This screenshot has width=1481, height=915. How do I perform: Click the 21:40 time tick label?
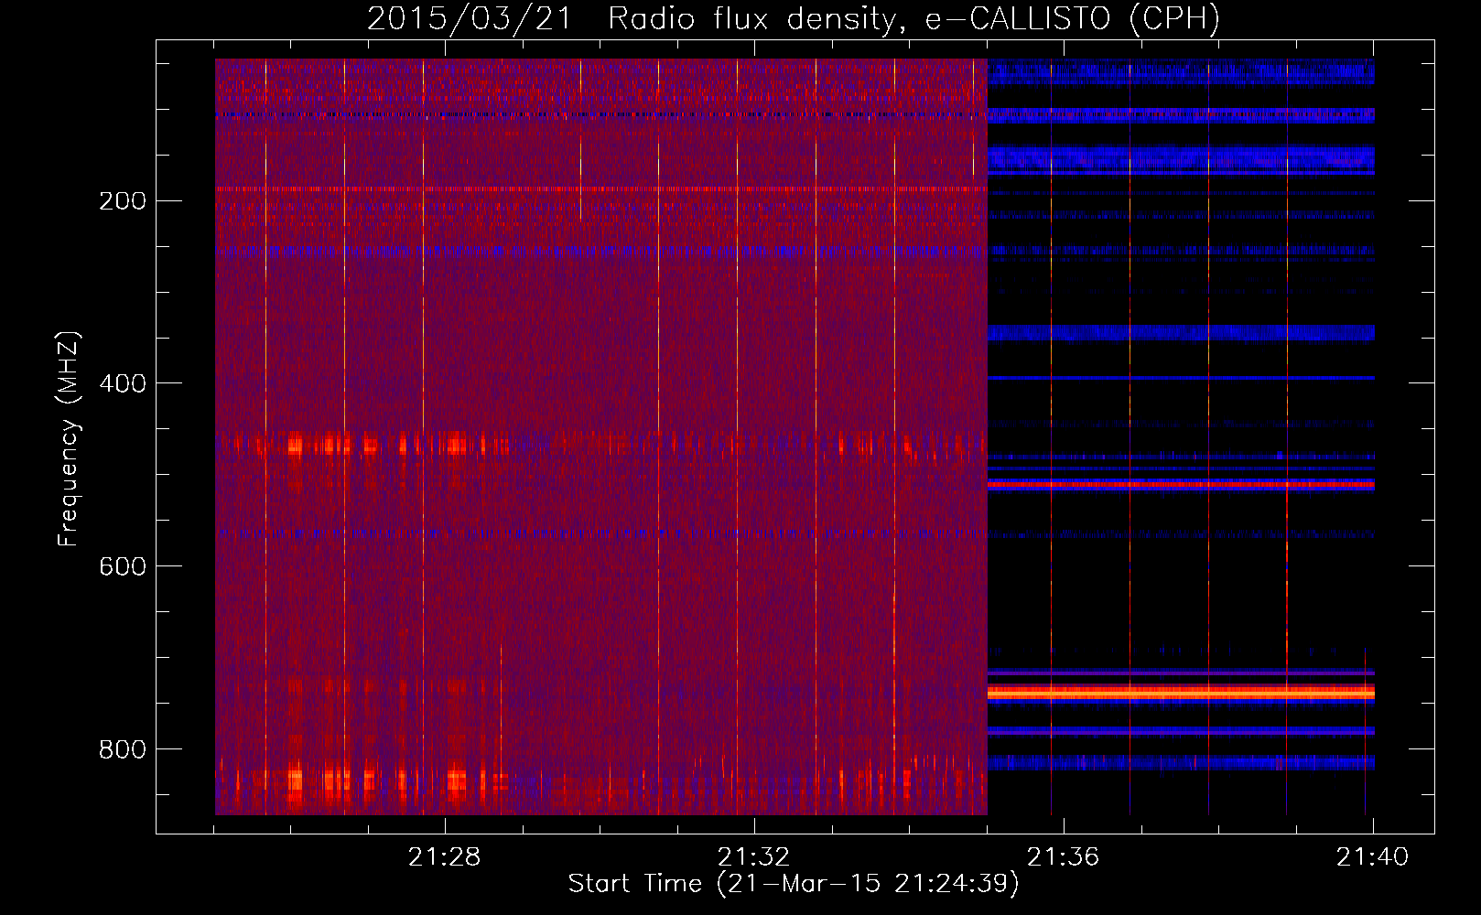[x=1372, y=857]
